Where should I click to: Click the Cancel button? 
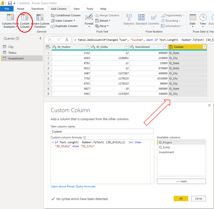pyautogui.click(x=198, y=198)
